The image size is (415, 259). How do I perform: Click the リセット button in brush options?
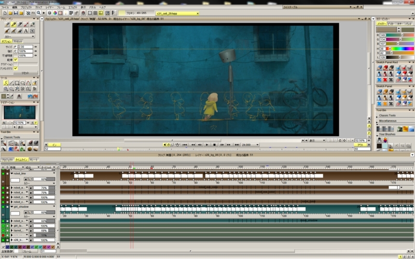pyautogui.click(x=25, y=73)
